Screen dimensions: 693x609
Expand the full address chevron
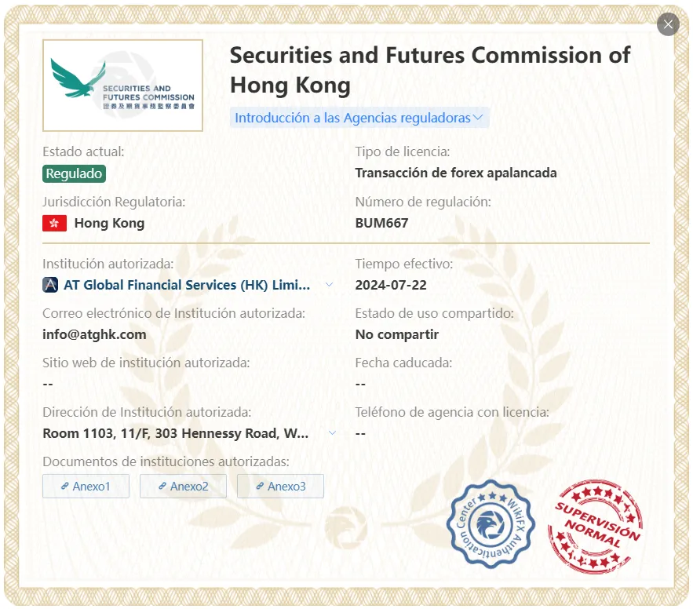[332, 432]
